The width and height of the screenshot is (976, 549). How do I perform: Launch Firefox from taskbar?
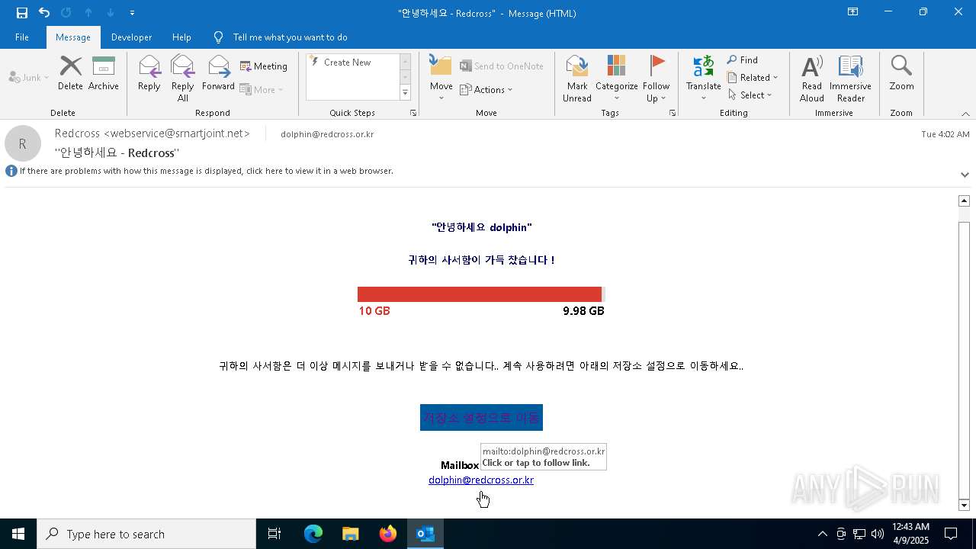pos(388,534)
